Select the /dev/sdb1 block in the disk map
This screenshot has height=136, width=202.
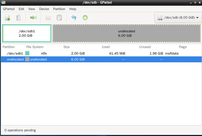tap(27, 33)
